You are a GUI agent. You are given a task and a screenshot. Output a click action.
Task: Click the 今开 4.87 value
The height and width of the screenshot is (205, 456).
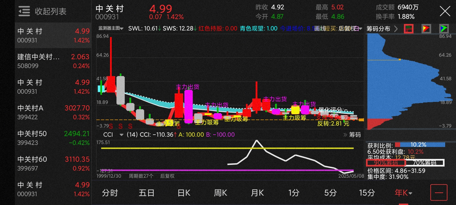pos(277,17)
